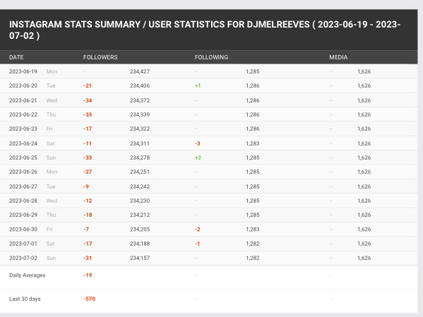Click the -3 following change
The image size is (423, 317).
pyautogui.click(x=198, y=143)
